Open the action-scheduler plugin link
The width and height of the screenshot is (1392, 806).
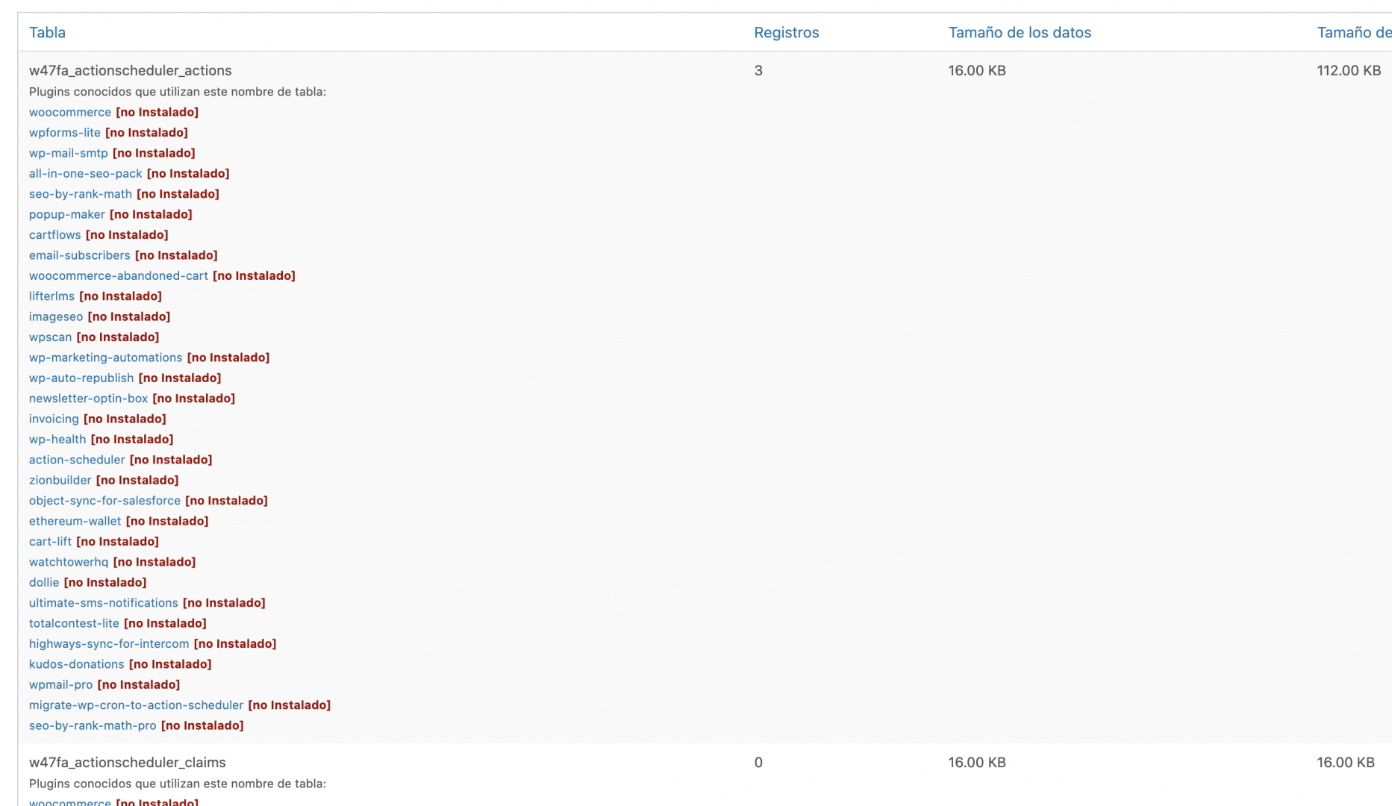77,460
